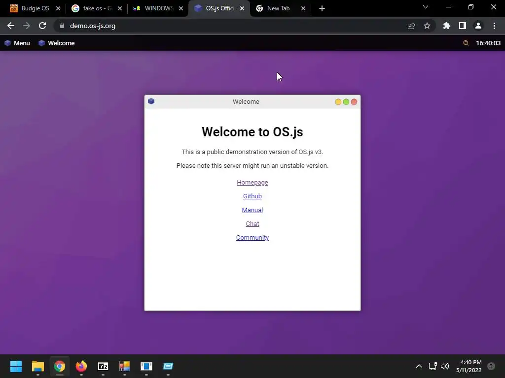Screen dimensions: 505x378
Task: Expand the tab search chevron
Action: [426, 7]
